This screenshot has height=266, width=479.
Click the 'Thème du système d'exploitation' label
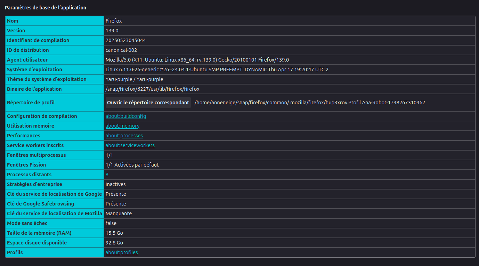tap(47, 79)
